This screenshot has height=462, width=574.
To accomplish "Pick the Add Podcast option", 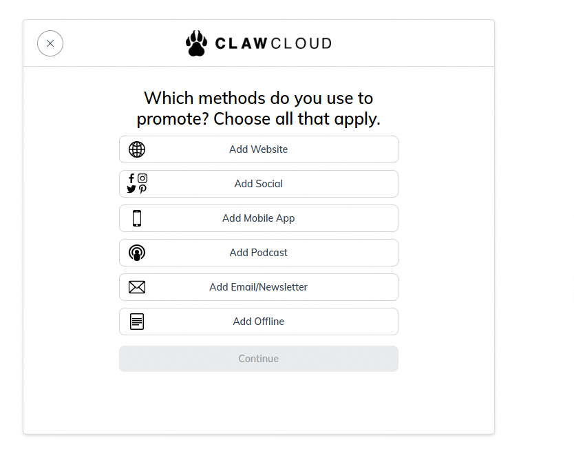I will (258, 253).
